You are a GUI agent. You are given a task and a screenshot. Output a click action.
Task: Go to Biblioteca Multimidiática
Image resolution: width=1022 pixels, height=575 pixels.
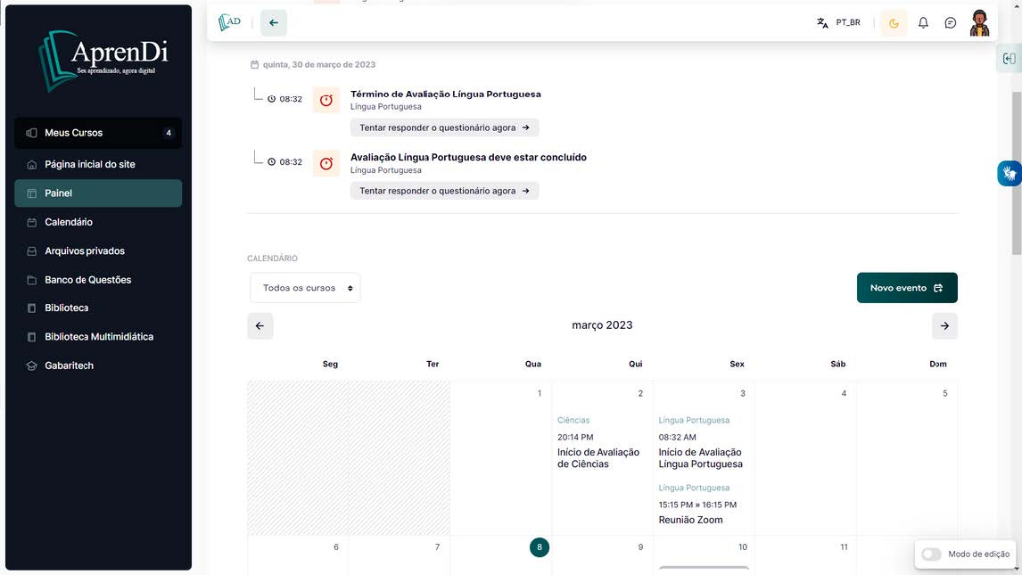(99, 337)
